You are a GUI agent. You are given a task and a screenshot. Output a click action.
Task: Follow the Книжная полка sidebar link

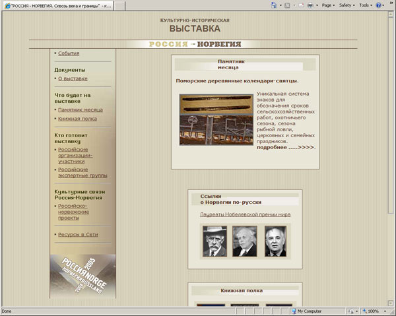[x=77, y=119]
